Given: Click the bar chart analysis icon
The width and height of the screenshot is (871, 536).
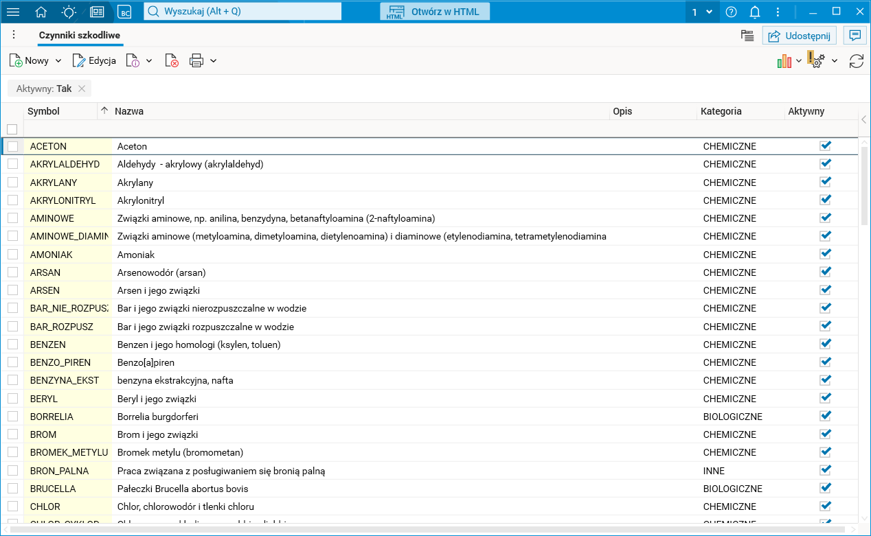Looking at the screenshot, I should (x=784, y=60).
